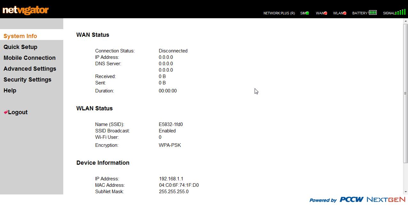Open the Mobile Connection section
Screen dimensions: 408x205
point(29,58)
